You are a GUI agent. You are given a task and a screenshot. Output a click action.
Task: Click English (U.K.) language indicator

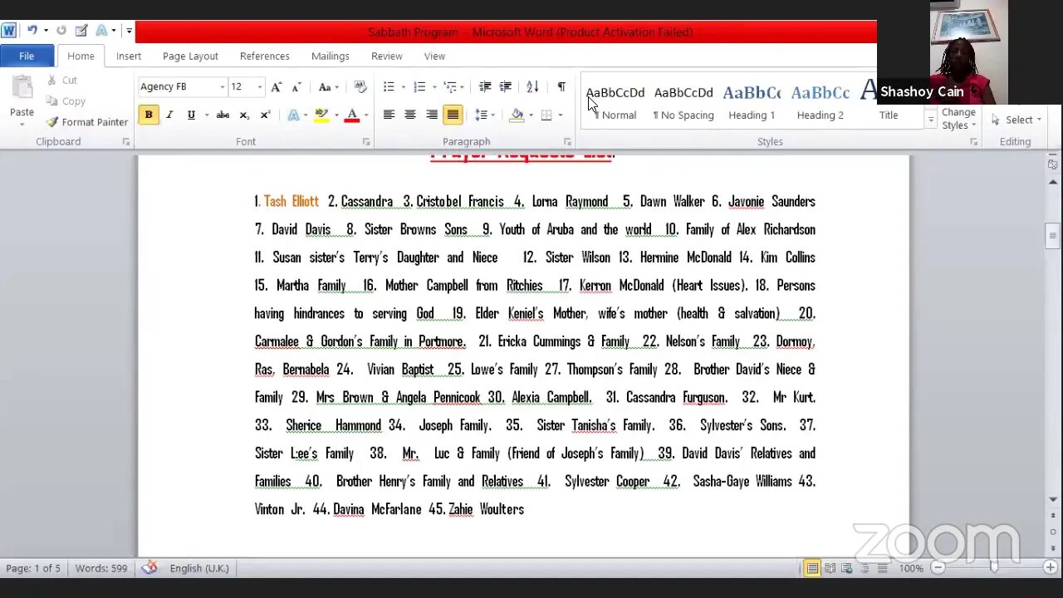[x=199, y=568]
